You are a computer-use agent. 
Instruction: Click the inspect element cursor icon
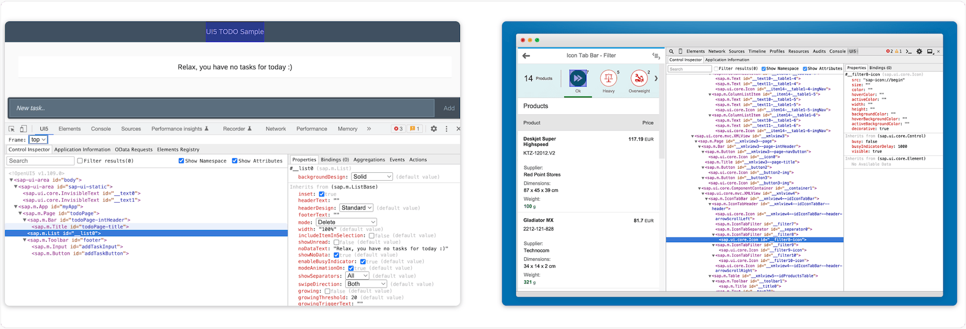pyautogui.click(x=12, y=129)
